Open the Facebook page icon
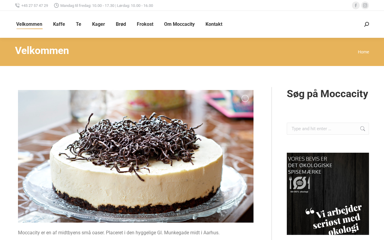384x240 pixels. (x=355, y=5)
